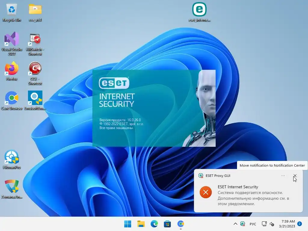Viewport: 308px width, 231px height.
Task: Open the Windows Start menu
Action: [128, 224]
